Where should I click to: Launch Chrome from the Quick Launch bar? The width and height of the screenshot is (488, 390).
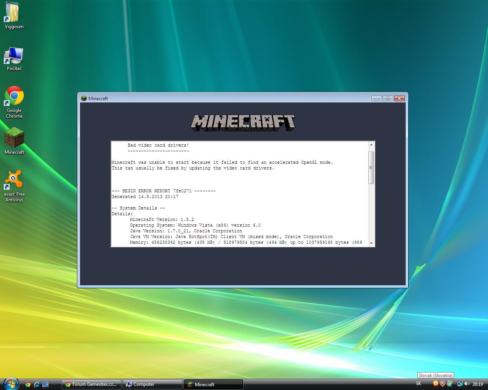point(28,384)
